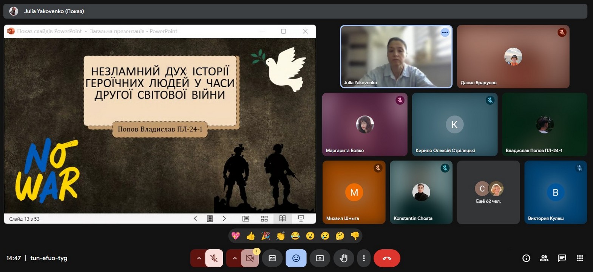Open the 'Ещё 62 чел.' participants tile

point(488,192)
